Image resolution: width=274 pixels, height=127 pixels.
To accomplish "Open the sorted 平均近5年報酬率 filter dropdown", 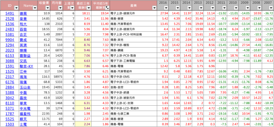I will tap(107, 8).
